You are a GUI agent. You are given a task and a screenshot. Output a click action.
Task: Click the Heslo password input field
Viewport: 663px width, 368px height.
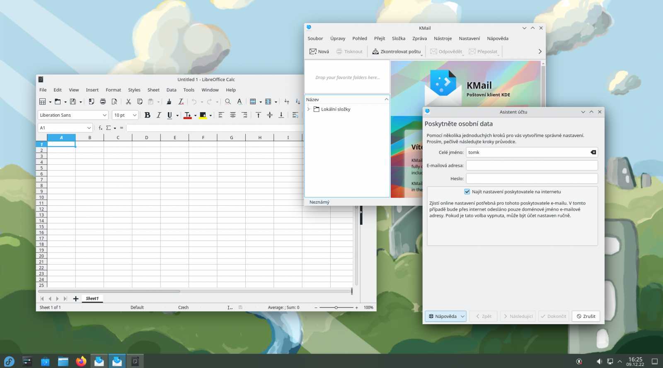click(532, 179)
